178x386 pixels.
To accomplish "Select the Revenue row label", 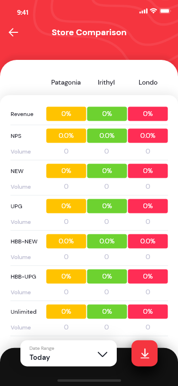I will pyautogui.click(x=22, y=114).
